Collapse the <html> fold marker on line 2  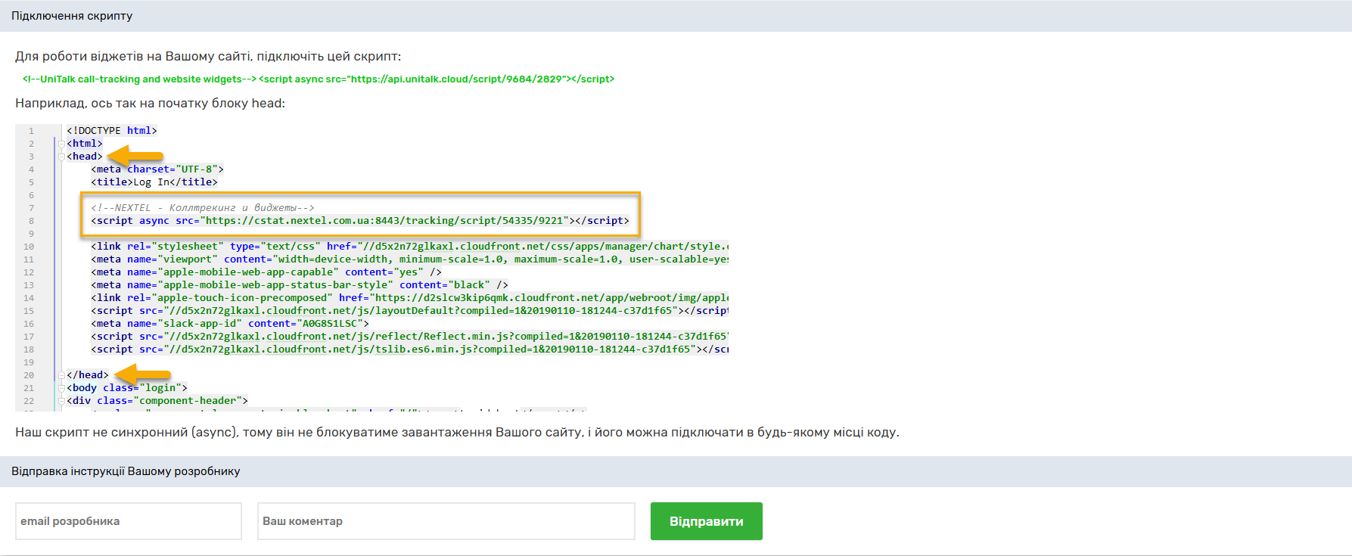61,144
